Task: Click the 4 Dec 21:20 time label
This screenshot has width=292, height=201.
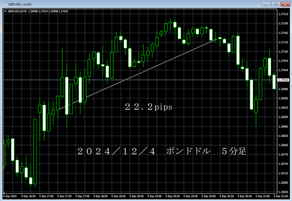Action: 281,196
